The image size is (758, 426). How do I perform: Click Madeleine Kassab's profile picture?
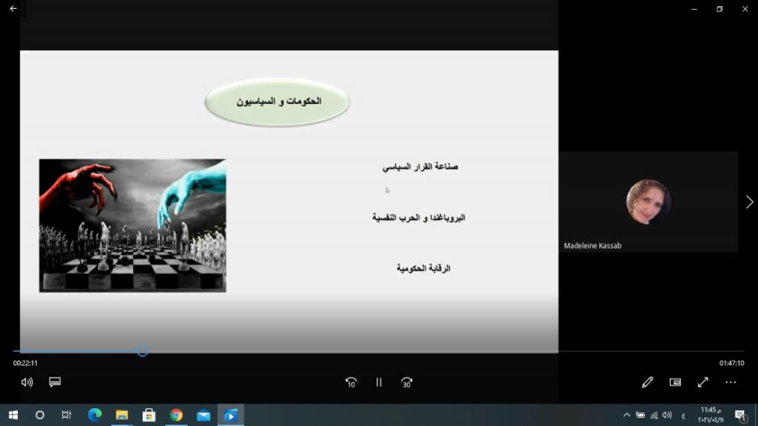pos(648,202)
